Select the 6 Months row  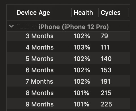click(x=68, y=69)
